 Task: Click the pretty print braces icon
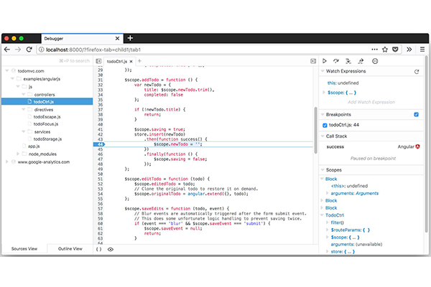click(x=98, y=249)
